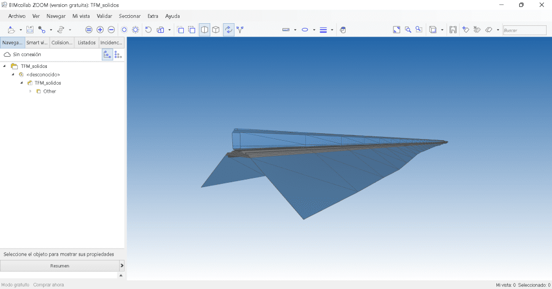Viewport: 552px width, 289px height.
Task: Click the minus circle toolbar icon
Action: [x=111, y=30]
